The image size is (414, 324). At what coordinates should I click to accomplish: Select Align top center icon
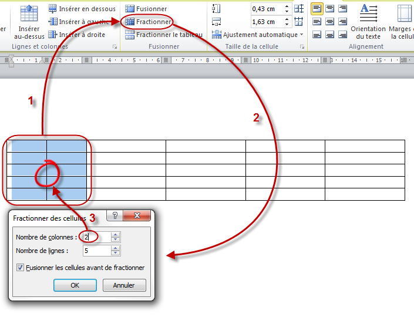click(330, 9)
